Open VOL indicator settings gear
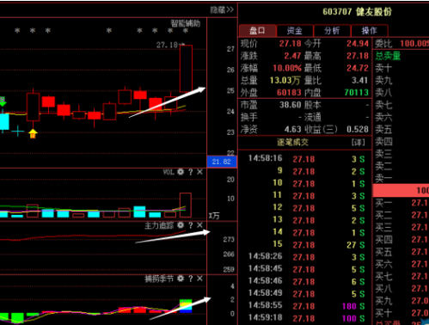Image resolution: width=429 pixels, height=325 pixels. click(x=181, y=172)
